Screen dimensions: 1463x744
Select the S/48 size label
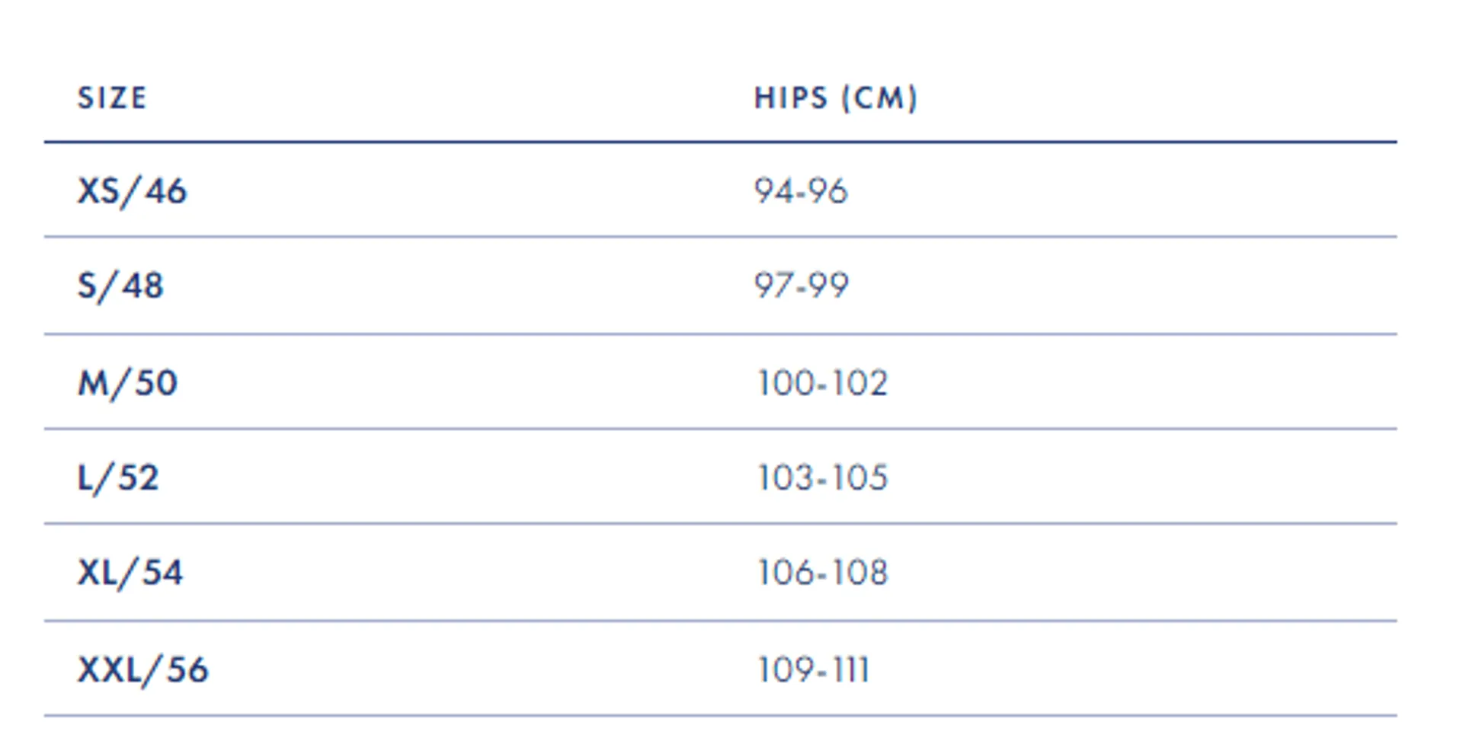click(x=120, y=286)
